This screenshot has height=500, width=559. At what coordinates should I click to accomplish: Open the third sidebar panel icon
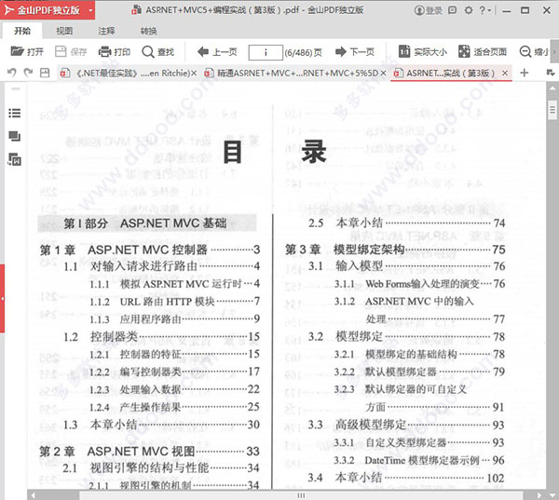click(x=15, y=159)
